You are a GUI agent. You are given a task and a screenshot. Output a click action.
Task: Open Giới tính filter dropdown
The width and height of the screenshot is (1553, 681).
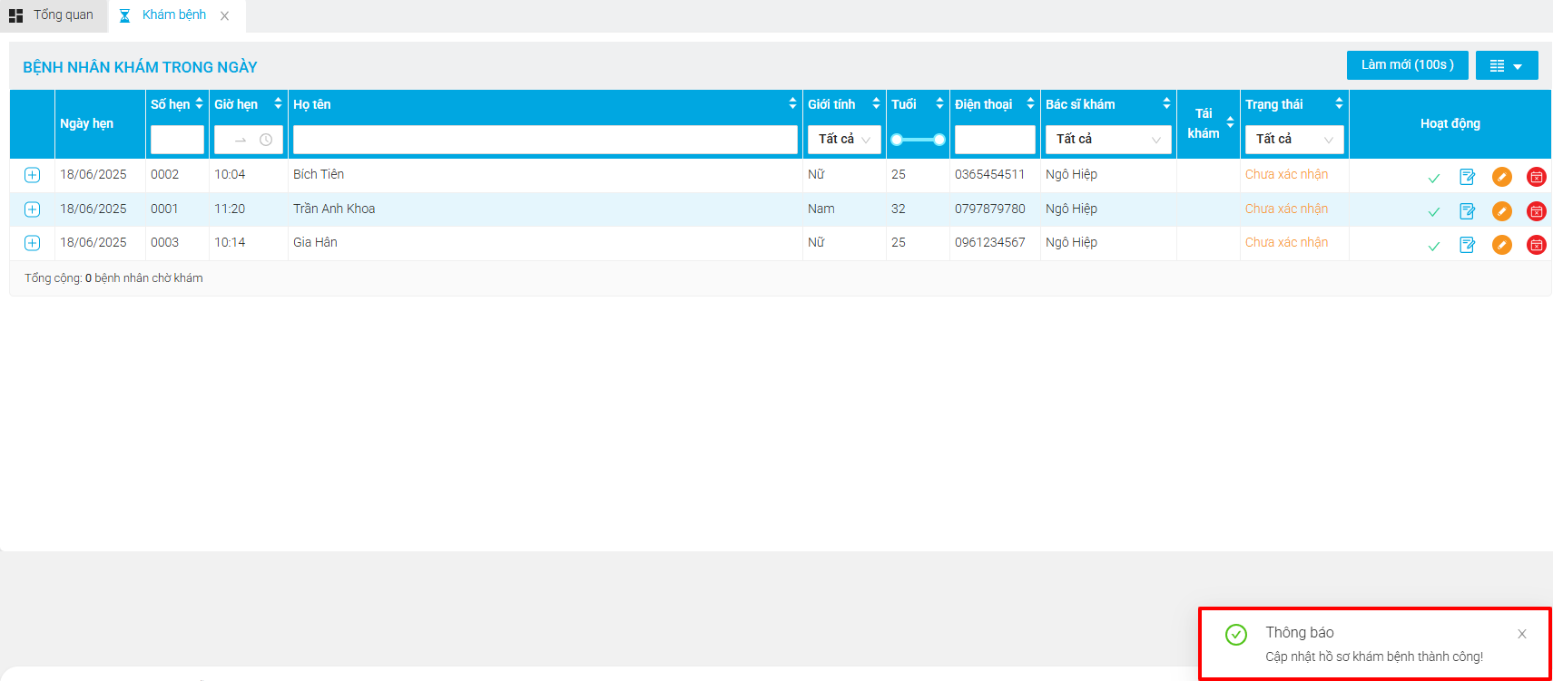[x=844, y=140]
